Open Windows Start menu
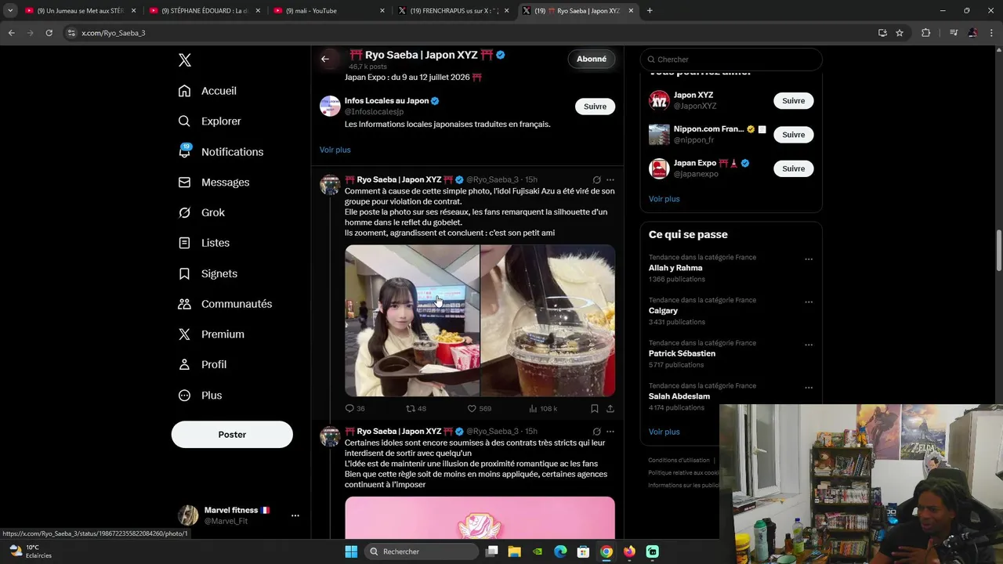This screenshot has height=564, width=1003. [x=351, y=551]
